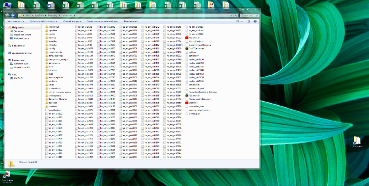Select the backup folder

click(51, 38)
